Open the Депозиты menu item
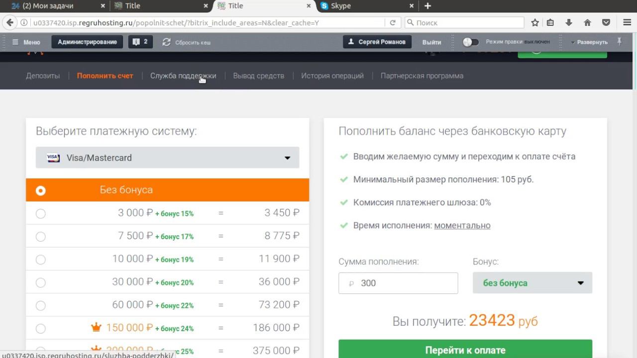 [x=43, y=76]
